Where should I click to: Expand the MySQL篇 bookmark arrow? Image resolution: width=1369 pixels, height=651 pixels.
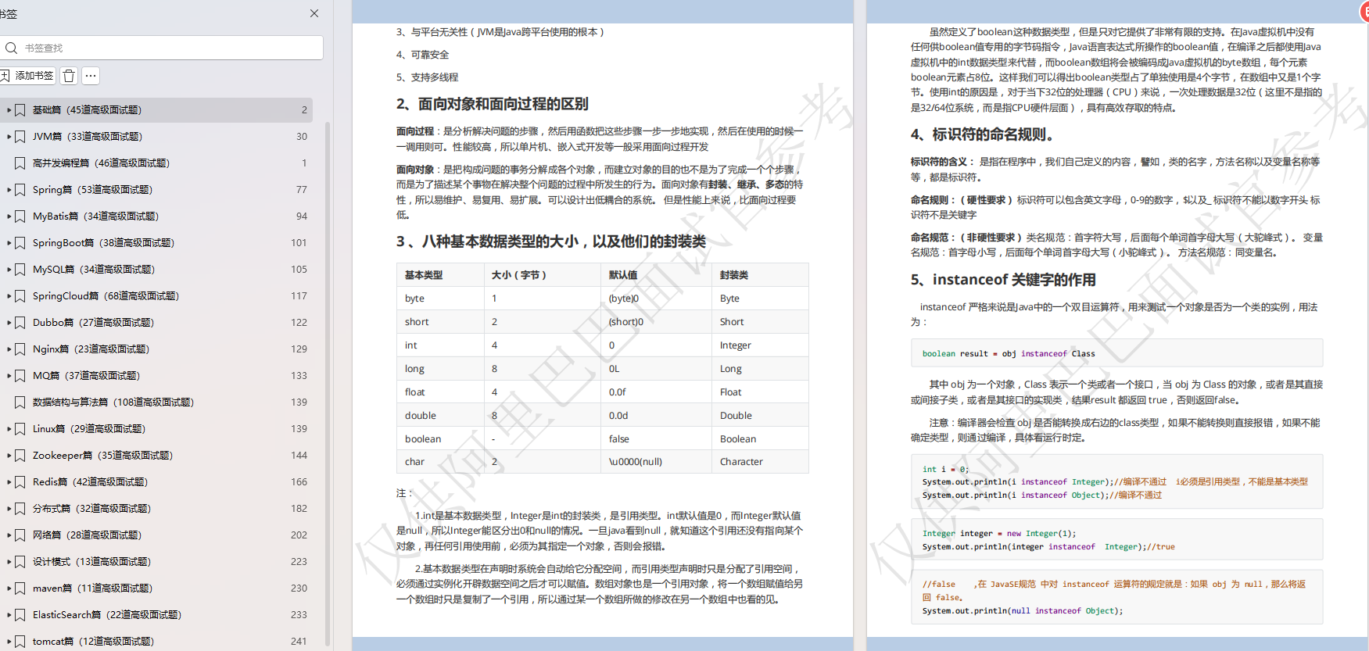[9, 270]
